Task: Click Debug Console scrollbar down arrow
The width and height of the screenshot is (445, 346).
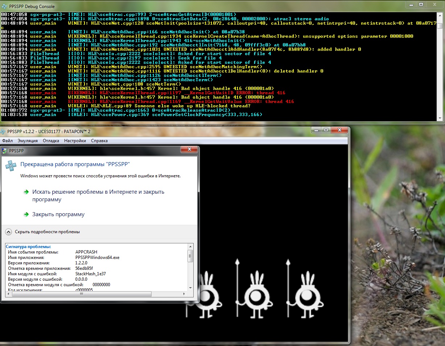Action: (x=440, y=118)
